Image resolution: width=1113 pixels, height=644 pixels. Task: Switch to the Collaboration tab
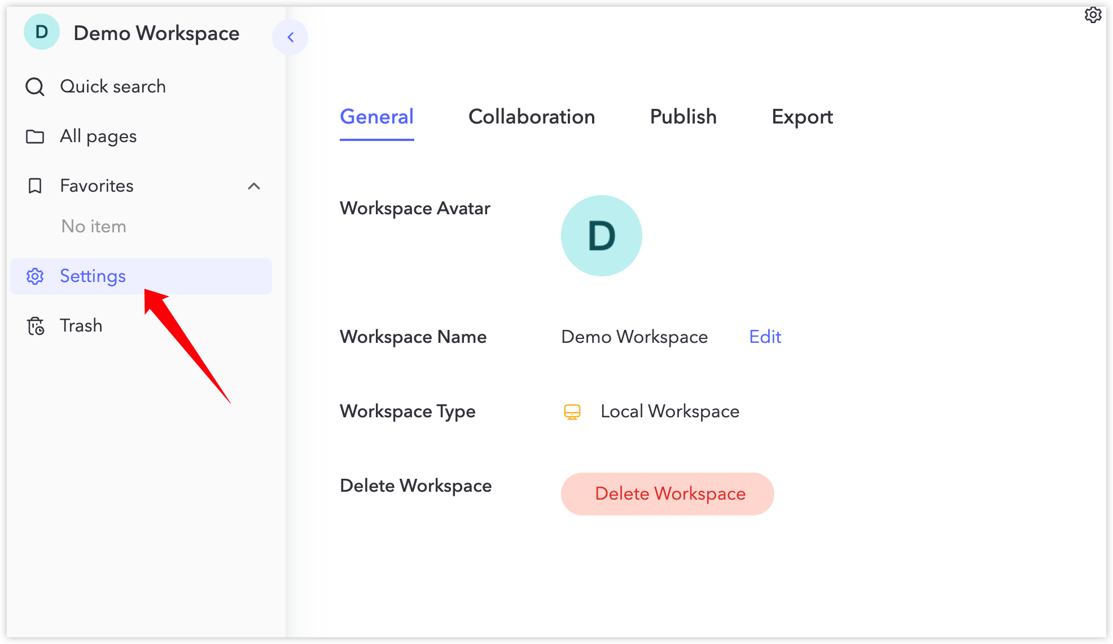(531, 117)
